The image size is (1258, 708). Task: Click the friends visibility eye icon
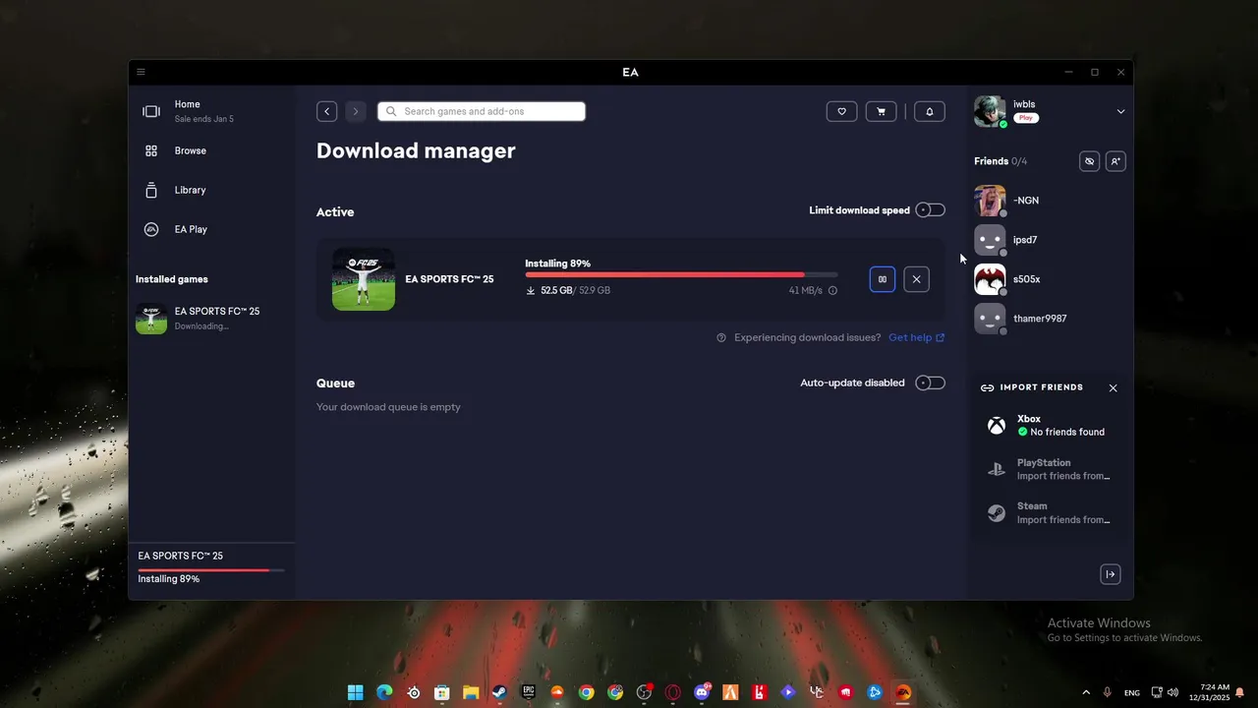tap(1089, 161)
